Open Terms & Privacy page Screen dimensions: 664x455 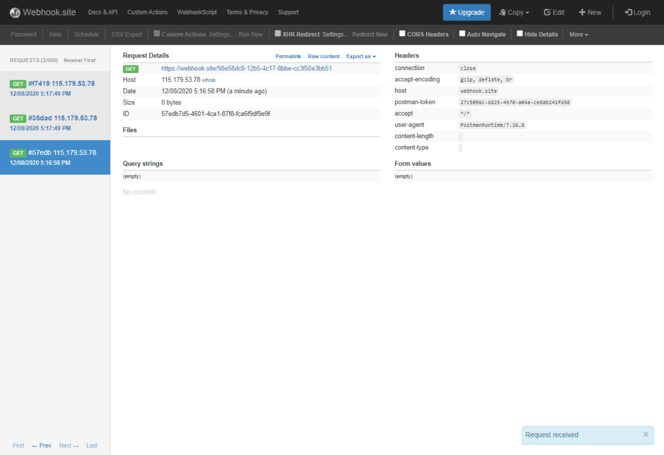[x=247, y=12]
